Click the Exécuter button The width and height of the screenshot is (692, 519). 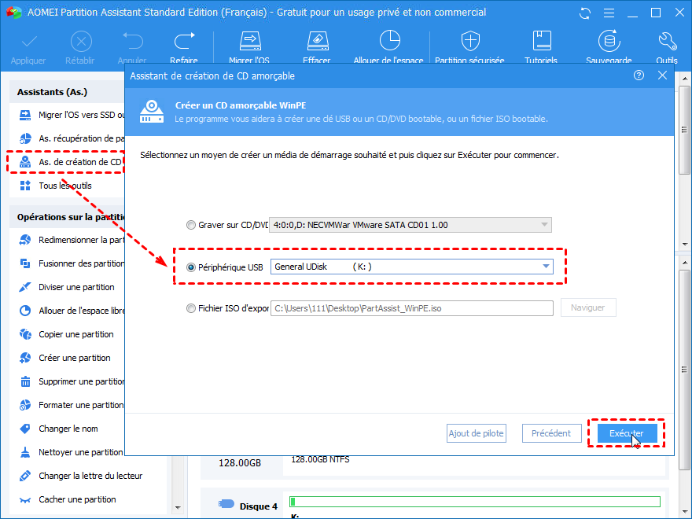(x=627, y=433)
